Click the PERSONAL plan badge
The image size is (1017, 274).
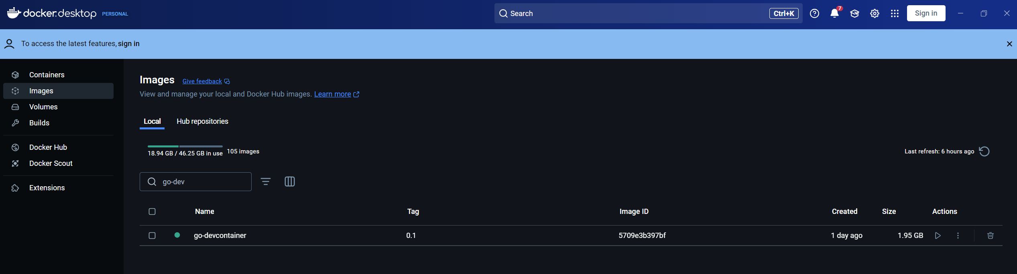[115, 14]
